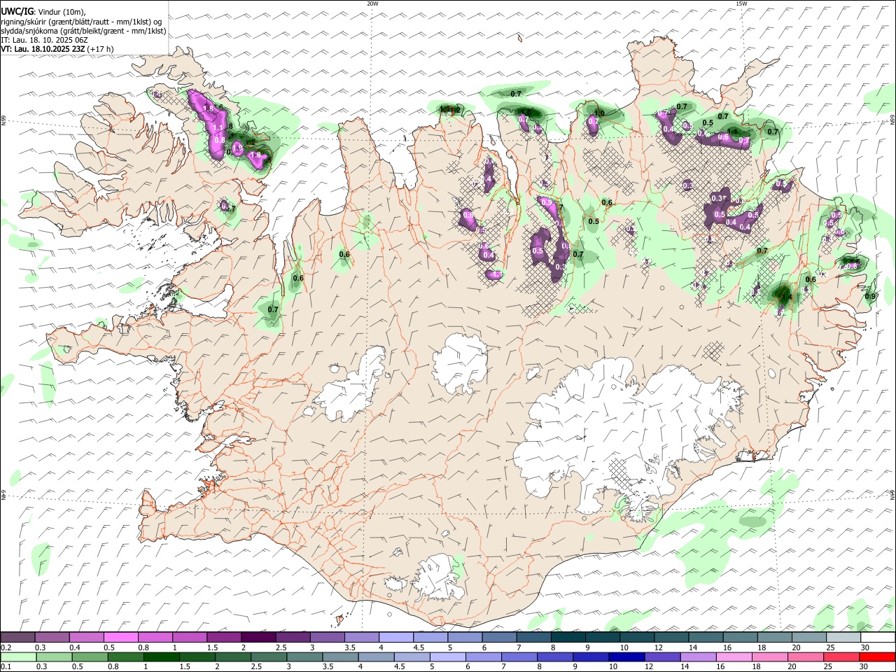
Task: Click the bright red rain swatch at 30
Action: [876, 657]
